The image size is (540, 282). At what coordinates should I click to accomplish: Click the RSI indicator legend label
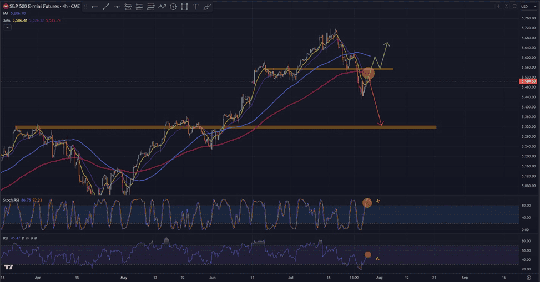(x=6, y=238)
